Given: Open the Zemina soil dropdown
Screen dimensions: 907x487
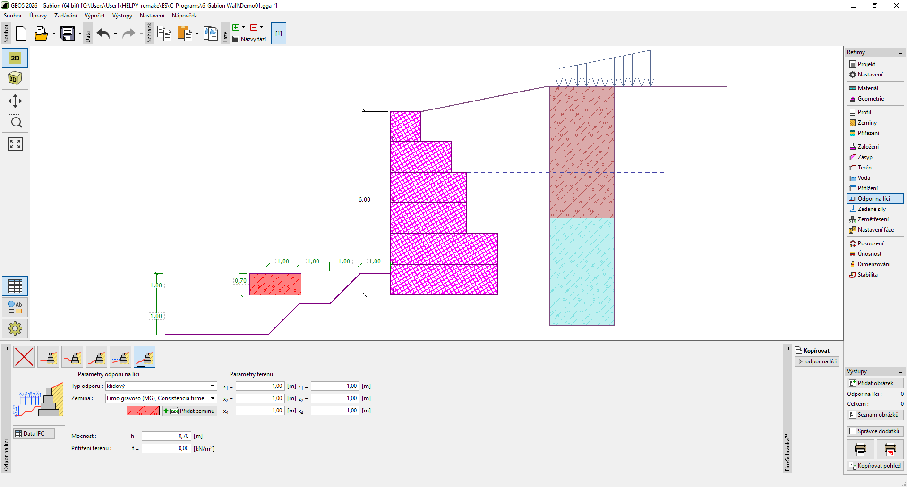Looking at the screenshot, I should point(213,398).
